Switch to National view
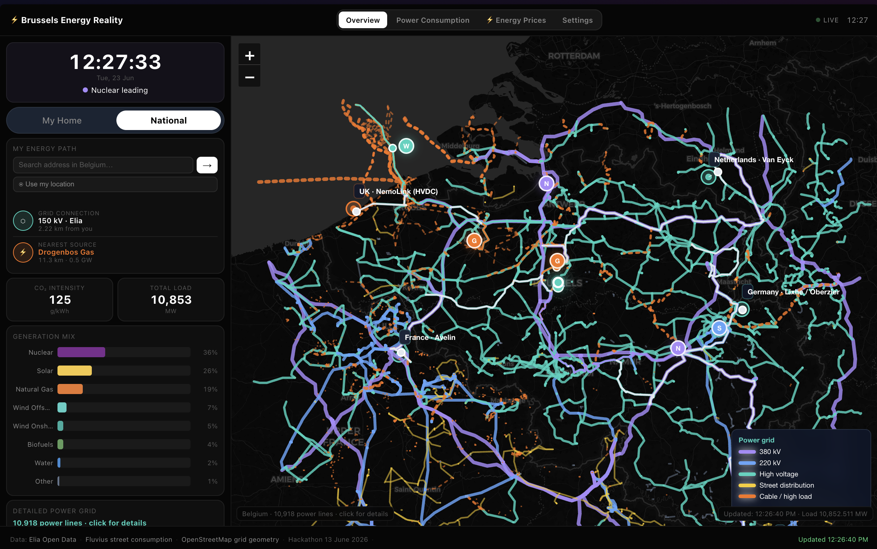The width and height of the screenshot is (877, 549). point(168,120)
